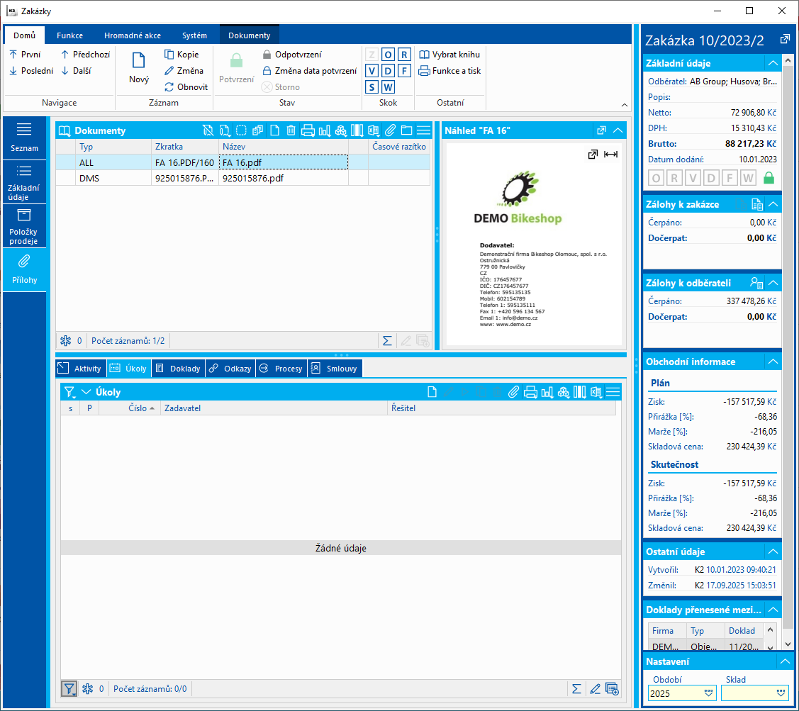Open columns settings in Dokumenty toolbar
799x711 pixels.
[357, 130]
